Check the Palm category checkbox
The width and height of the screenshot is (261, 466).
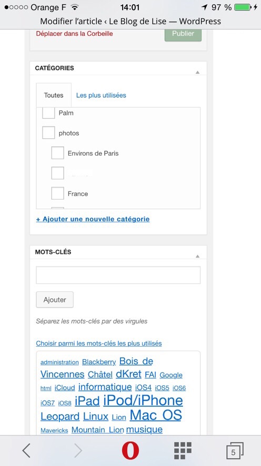click(48, 113)
